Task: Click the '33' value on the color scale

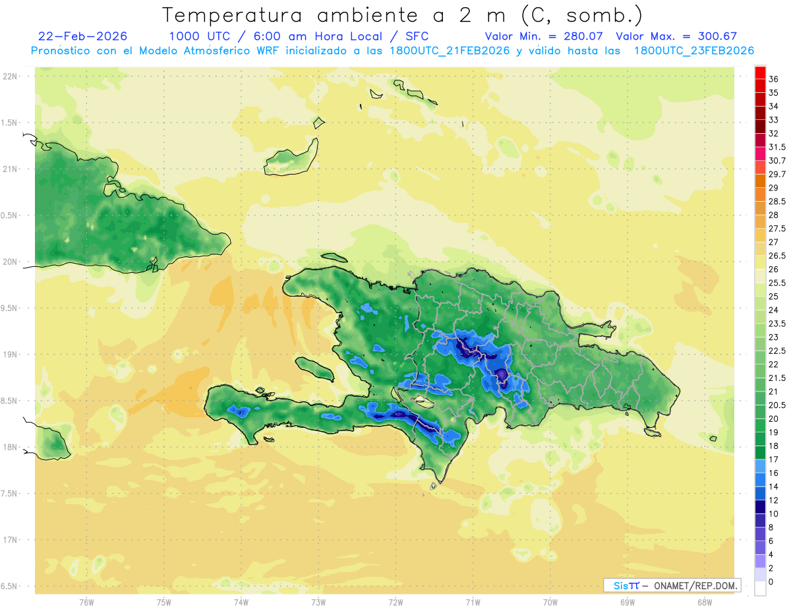Action: click(x=774, y=120)
